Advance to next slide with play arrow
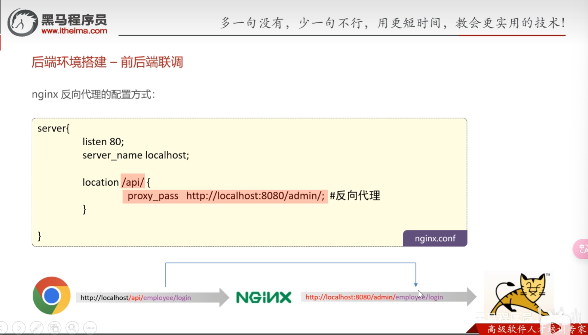The width and height of the screenshot is (588, 335). (19, 328)
